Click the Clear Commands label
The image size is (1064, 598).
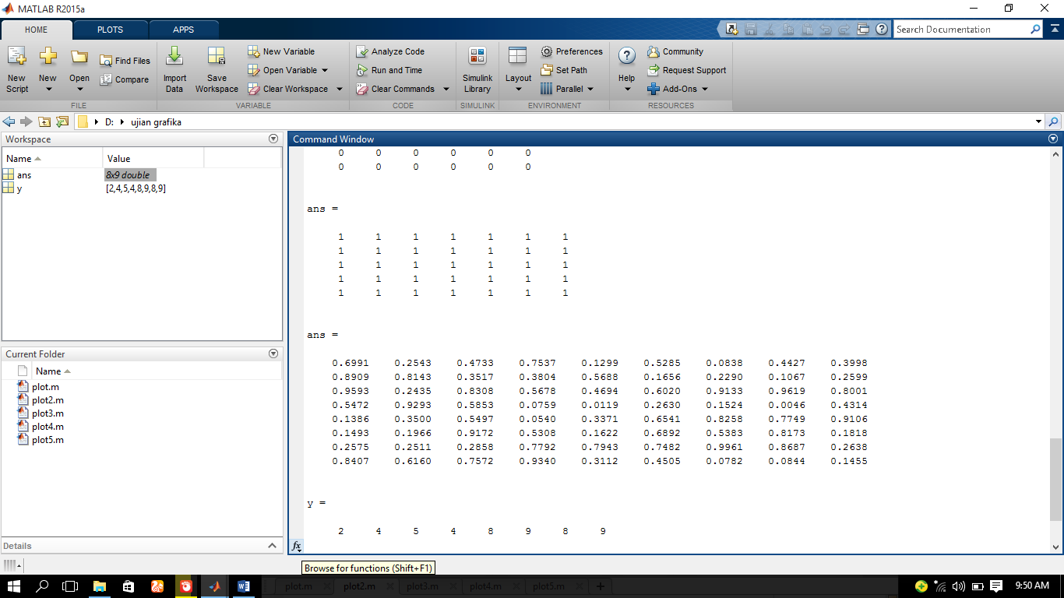point(403,89)
